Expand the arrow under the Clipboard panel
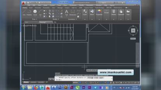This screenshot has width=161, height=90. (x=121, y=19)
